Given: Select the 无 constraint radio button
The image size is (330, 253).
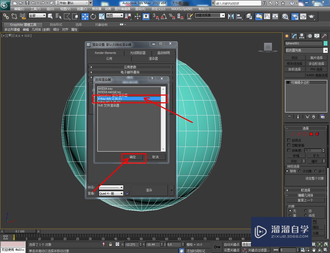Looking at the screenshot, I should click(290, 211).
